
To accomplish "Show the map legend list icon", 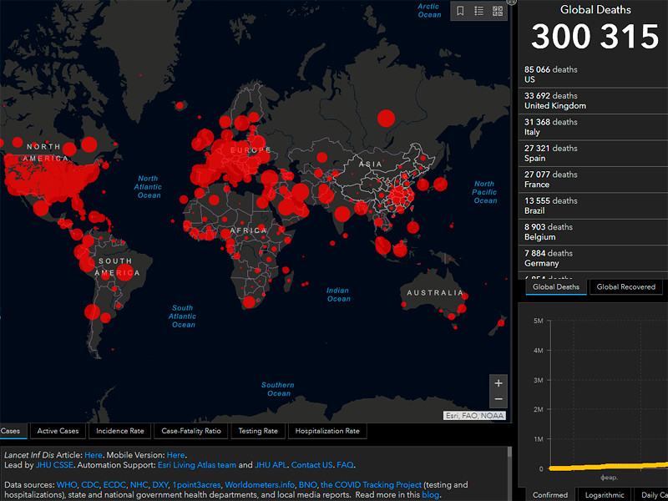I will pos(479,11).
